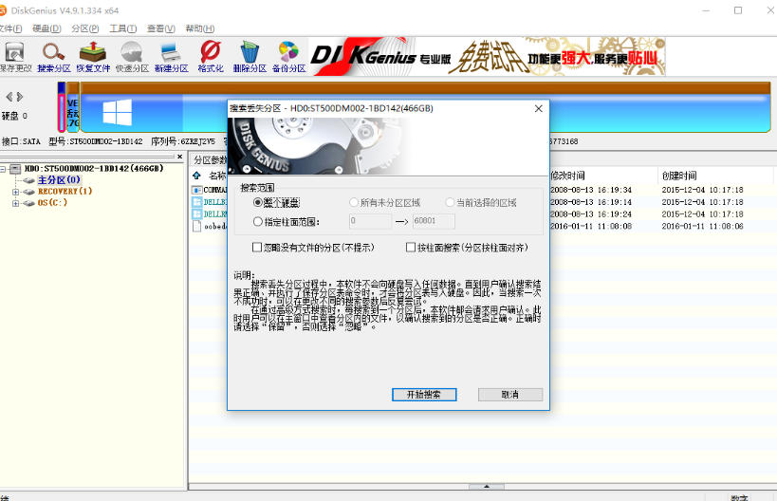Viewport: 777px width, 501px height.
Task: Click the HD0 disk drive icon in tree
Action: [15, 169]
